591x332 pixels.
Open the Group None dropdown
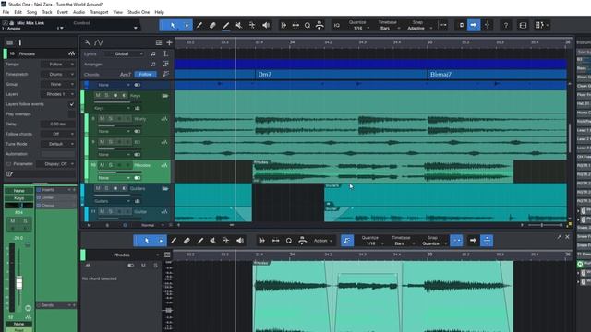point(58,84)
